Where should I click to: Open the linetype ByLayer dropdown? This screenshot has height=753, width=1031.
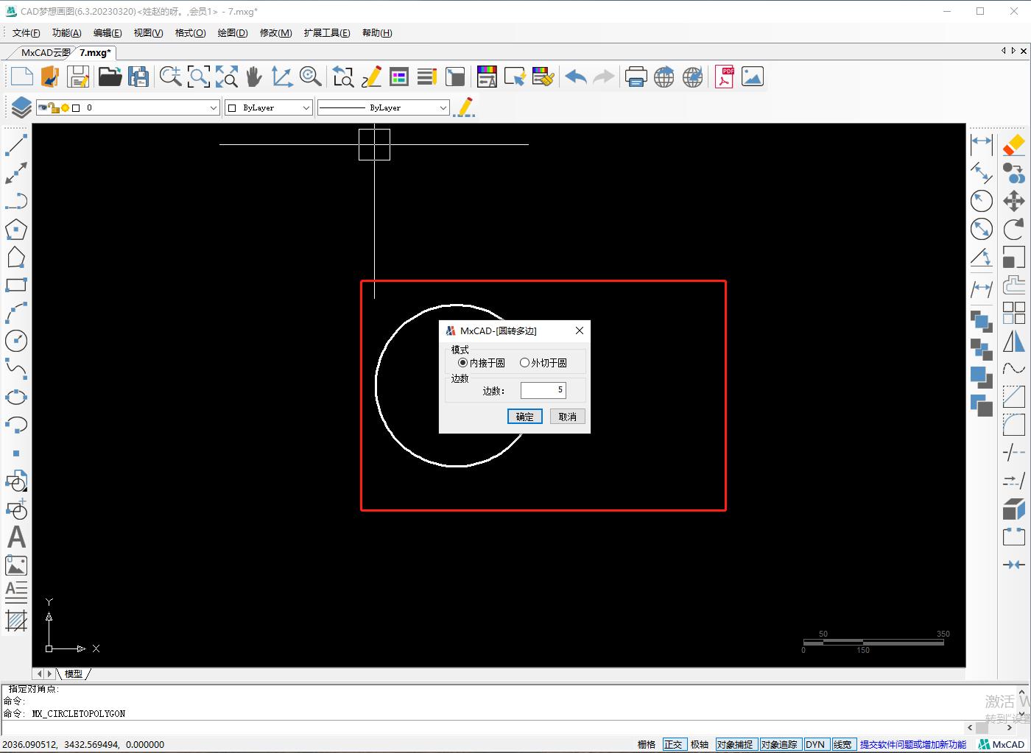click(x=444, y=107)
